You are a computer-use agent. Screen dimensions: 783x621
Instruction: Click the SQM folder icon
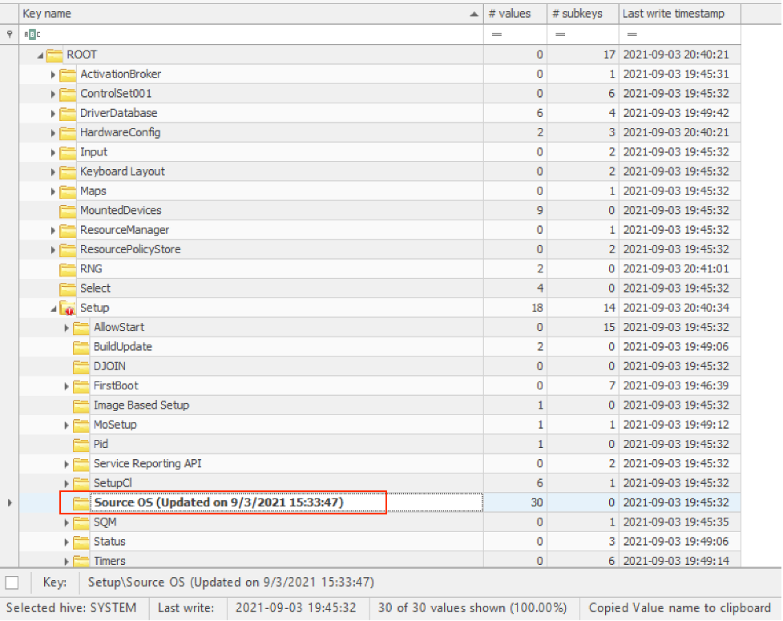click(80, 522)
